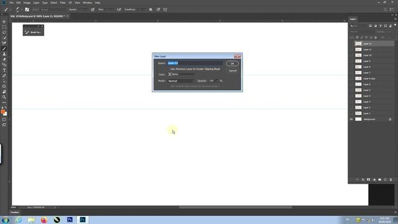Click the add layer style fx icon
This screenshot has height=224, width=398.
(x=363, y=180)
